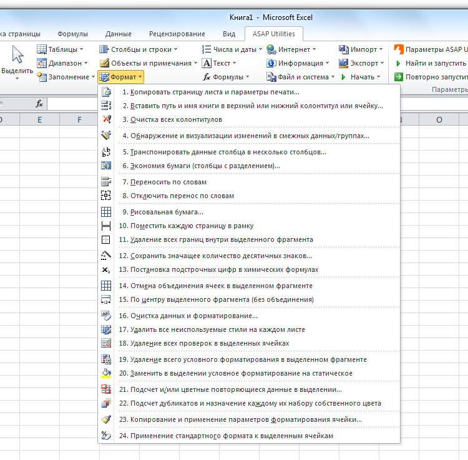This screenshot has width=468, height=460.
Task: Click the remove unused styles icon
Action: 106,329
